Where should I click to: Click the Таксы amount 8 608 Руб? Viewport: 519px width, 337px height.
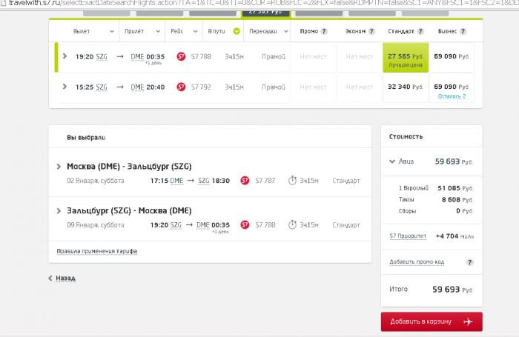[457, 200]
